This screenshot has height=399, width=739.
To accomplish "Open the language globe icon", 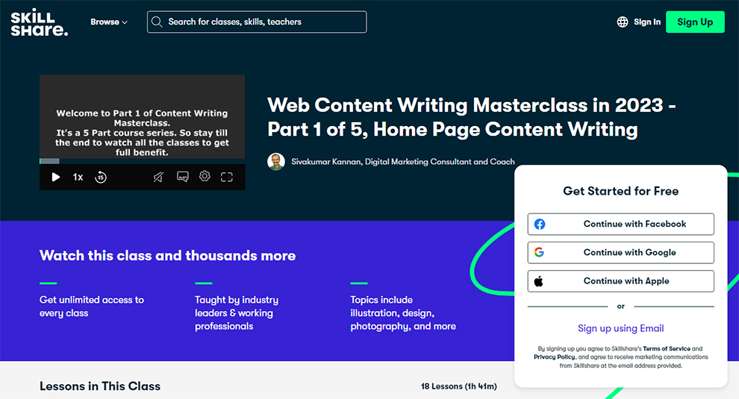I will [x=622, y=22].
